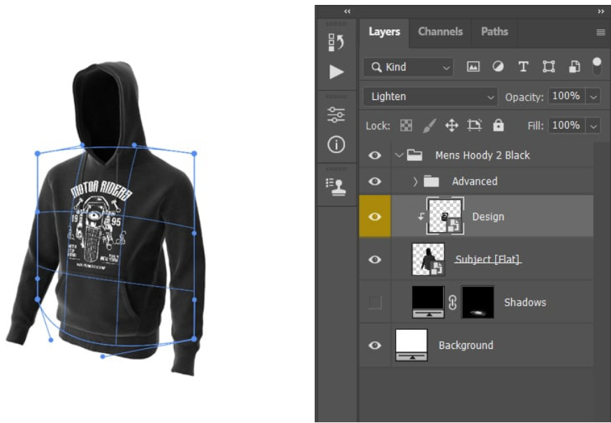Open the History panel icon
The image size is (611, 423).
[x=336, y=42]
